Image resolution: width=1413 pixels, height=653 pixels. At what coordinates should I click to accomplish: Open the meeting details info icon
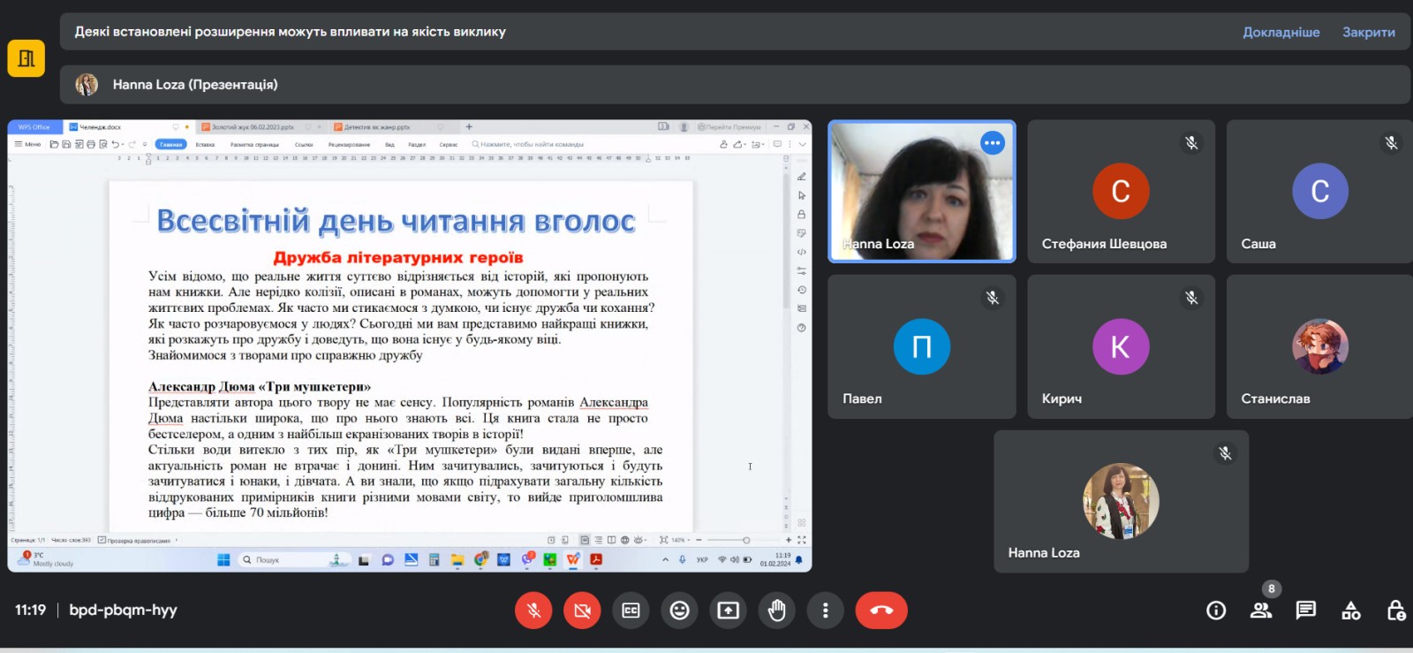(x=1216, y=611)
